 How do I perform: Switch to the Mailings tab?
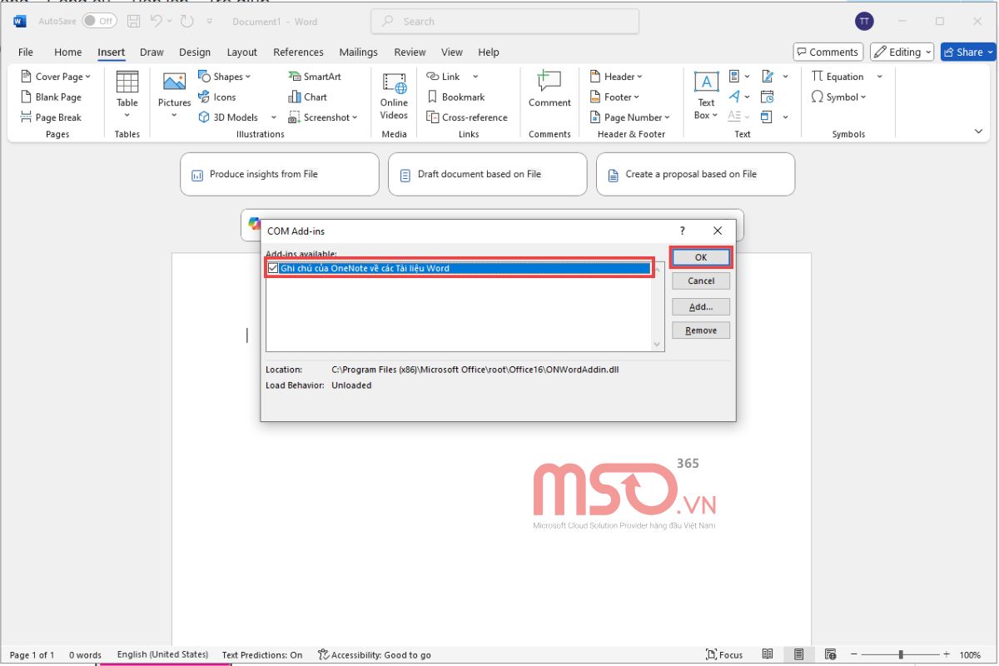pyautogui.click(x=359, y=52)
